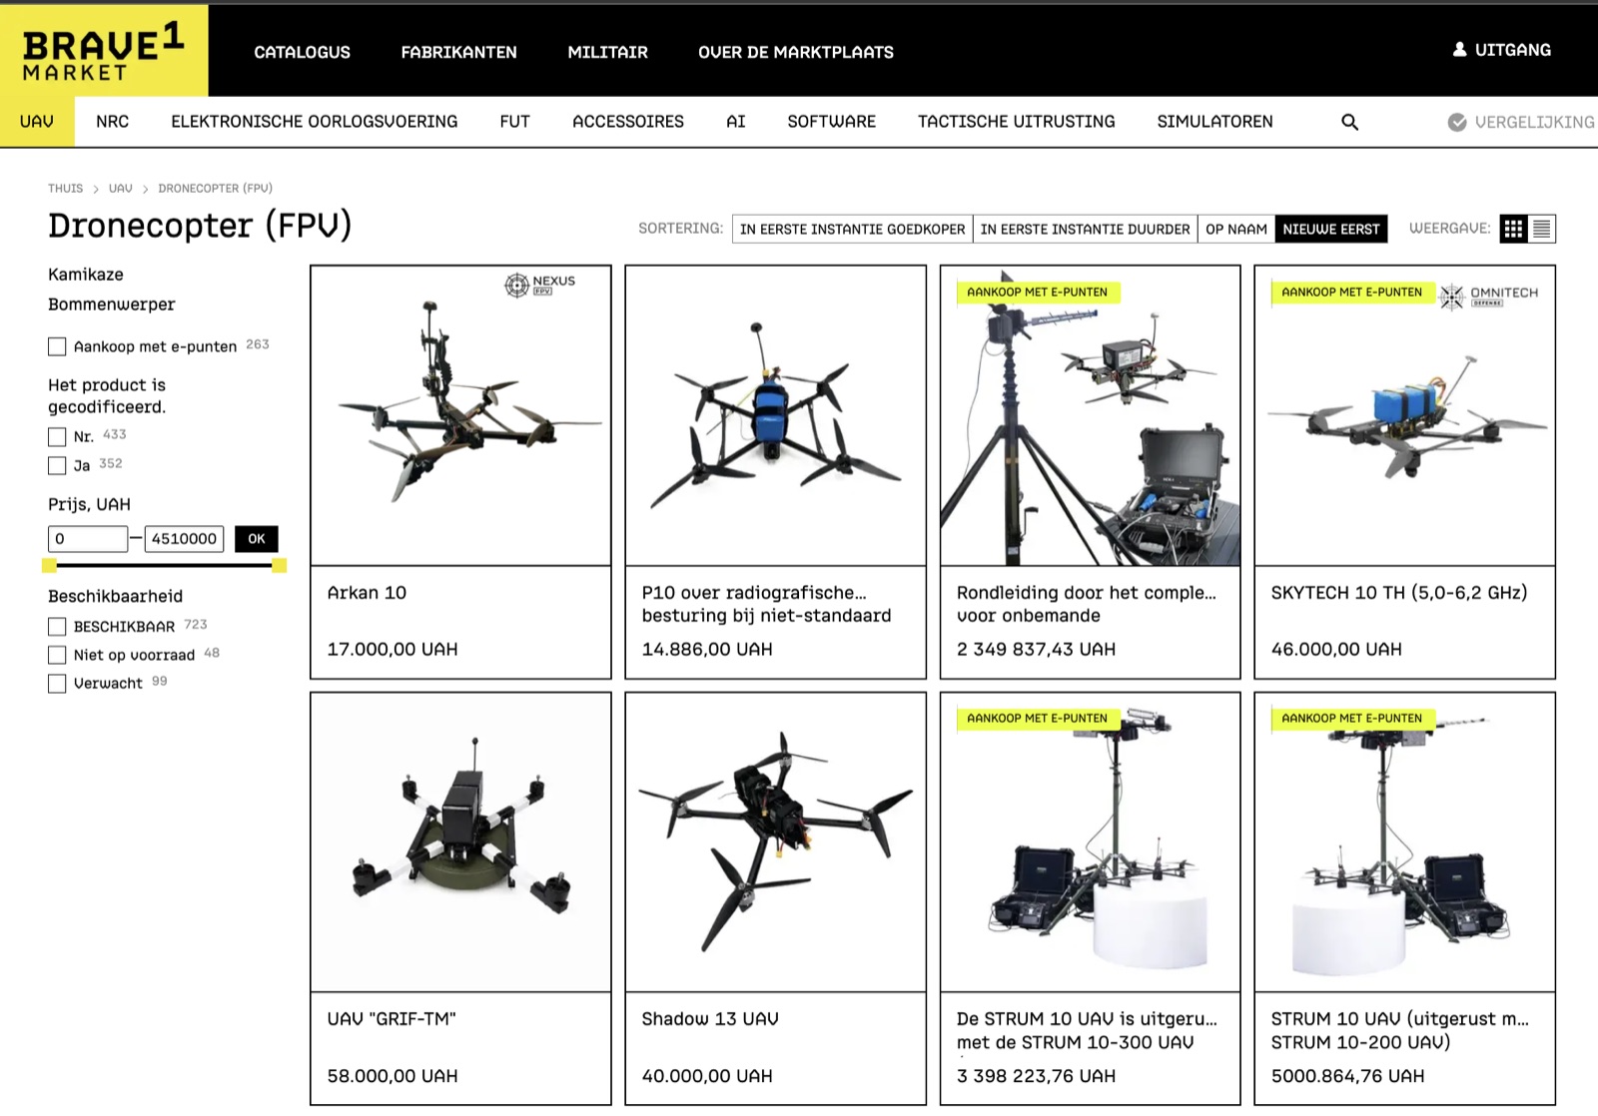Viewport: 1598px width, 1116px height.
Task: Click the Uitgang logout link
Action: [1512, 50]
